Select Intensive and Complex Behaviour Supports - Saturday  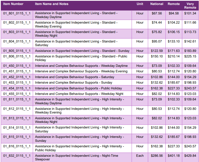click(x=75, y=77)
